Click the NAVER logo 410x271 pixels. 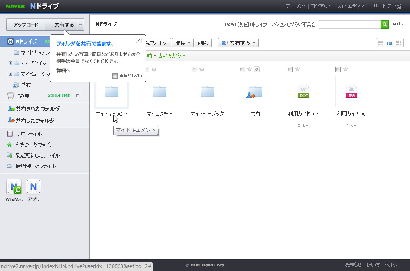(x=15, y=6)
